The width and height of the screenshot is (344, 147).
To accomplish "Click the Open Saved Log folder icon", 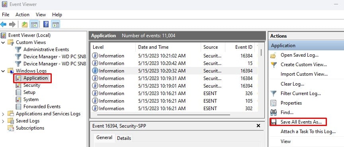I will coord(274,55).
